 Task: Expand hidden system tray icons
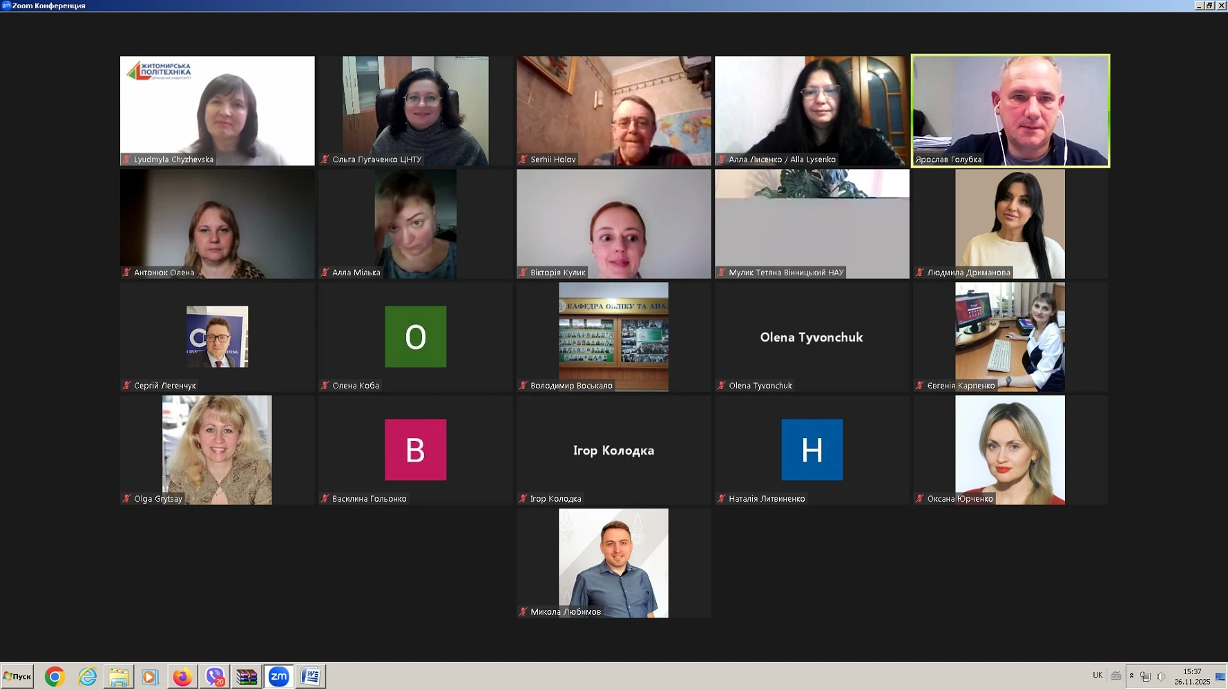tap(1131, 676)
